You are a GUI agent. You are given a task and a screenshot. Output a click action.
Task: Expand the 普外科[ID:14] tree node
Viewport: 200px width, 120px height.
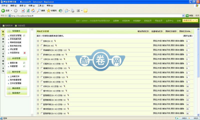pyautogui.click(x=38, y=91)
